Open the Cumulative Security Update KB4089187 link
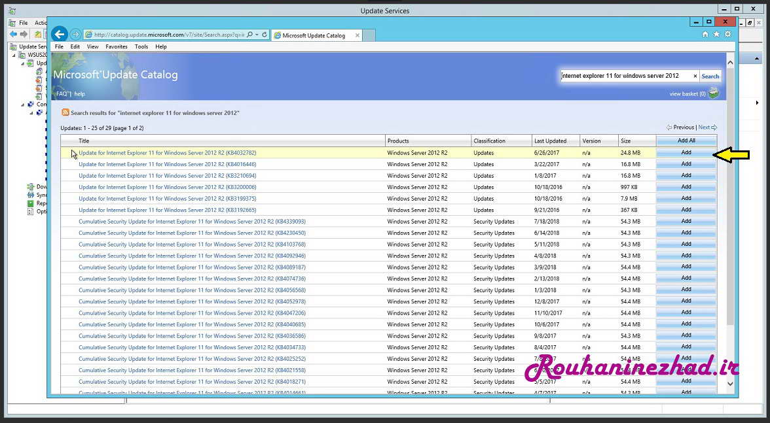The height and width of the screenshot is (423, 770). [x=192, y=267]
